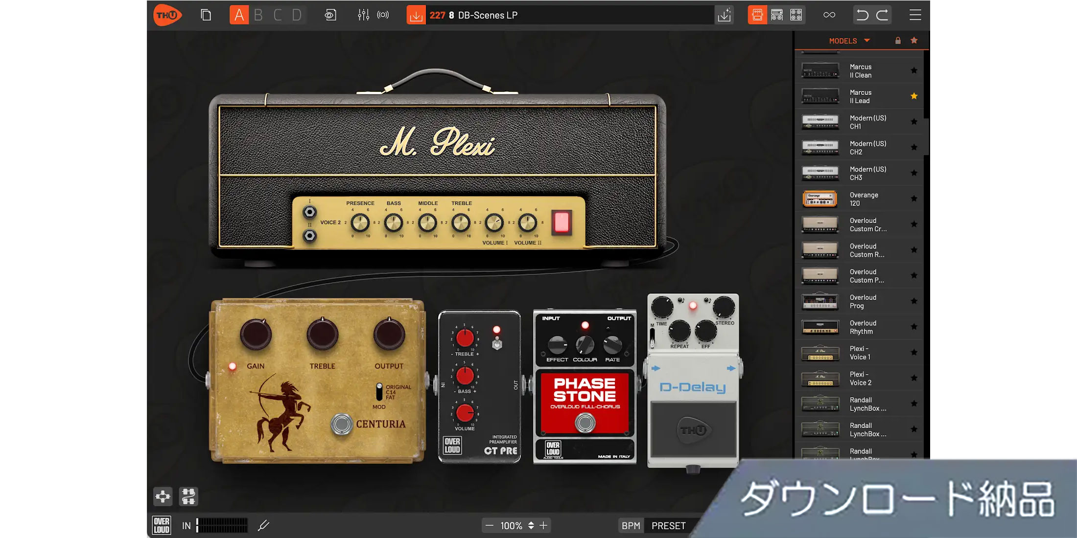Toggle the Phase Stone pedal footswitch
Screen dimensions: 1077x538
pyautogui.click(x=585, y=423)
